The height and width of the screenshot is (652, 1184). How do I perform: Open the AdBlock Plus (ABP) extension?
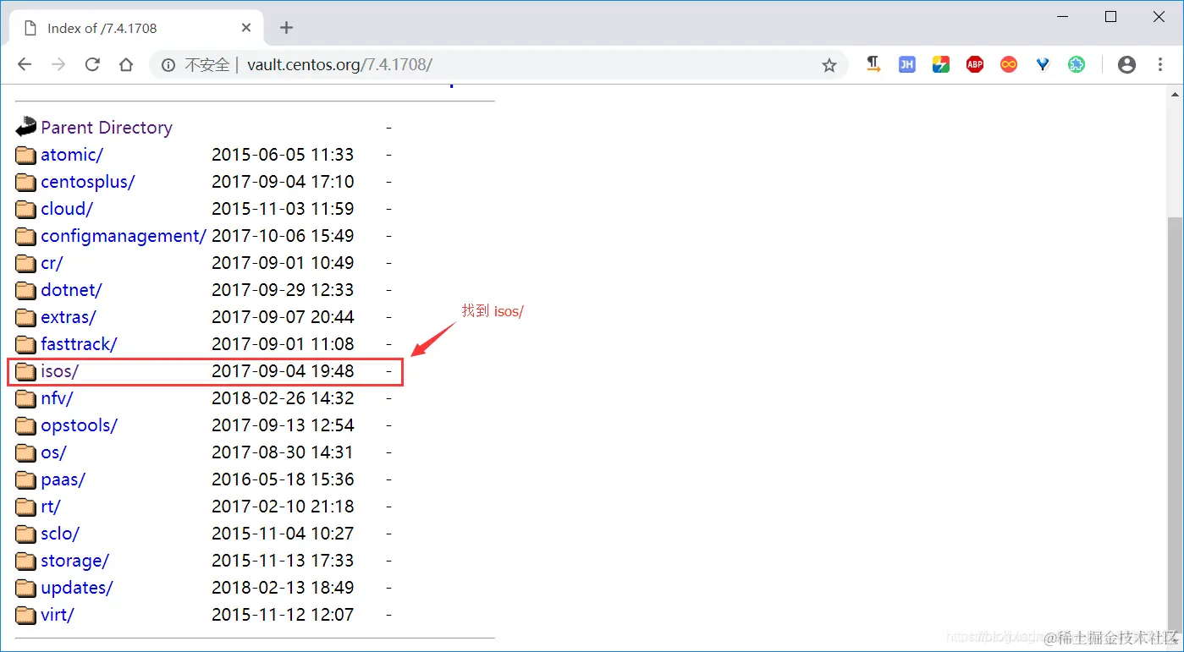[x=975, y=64]
